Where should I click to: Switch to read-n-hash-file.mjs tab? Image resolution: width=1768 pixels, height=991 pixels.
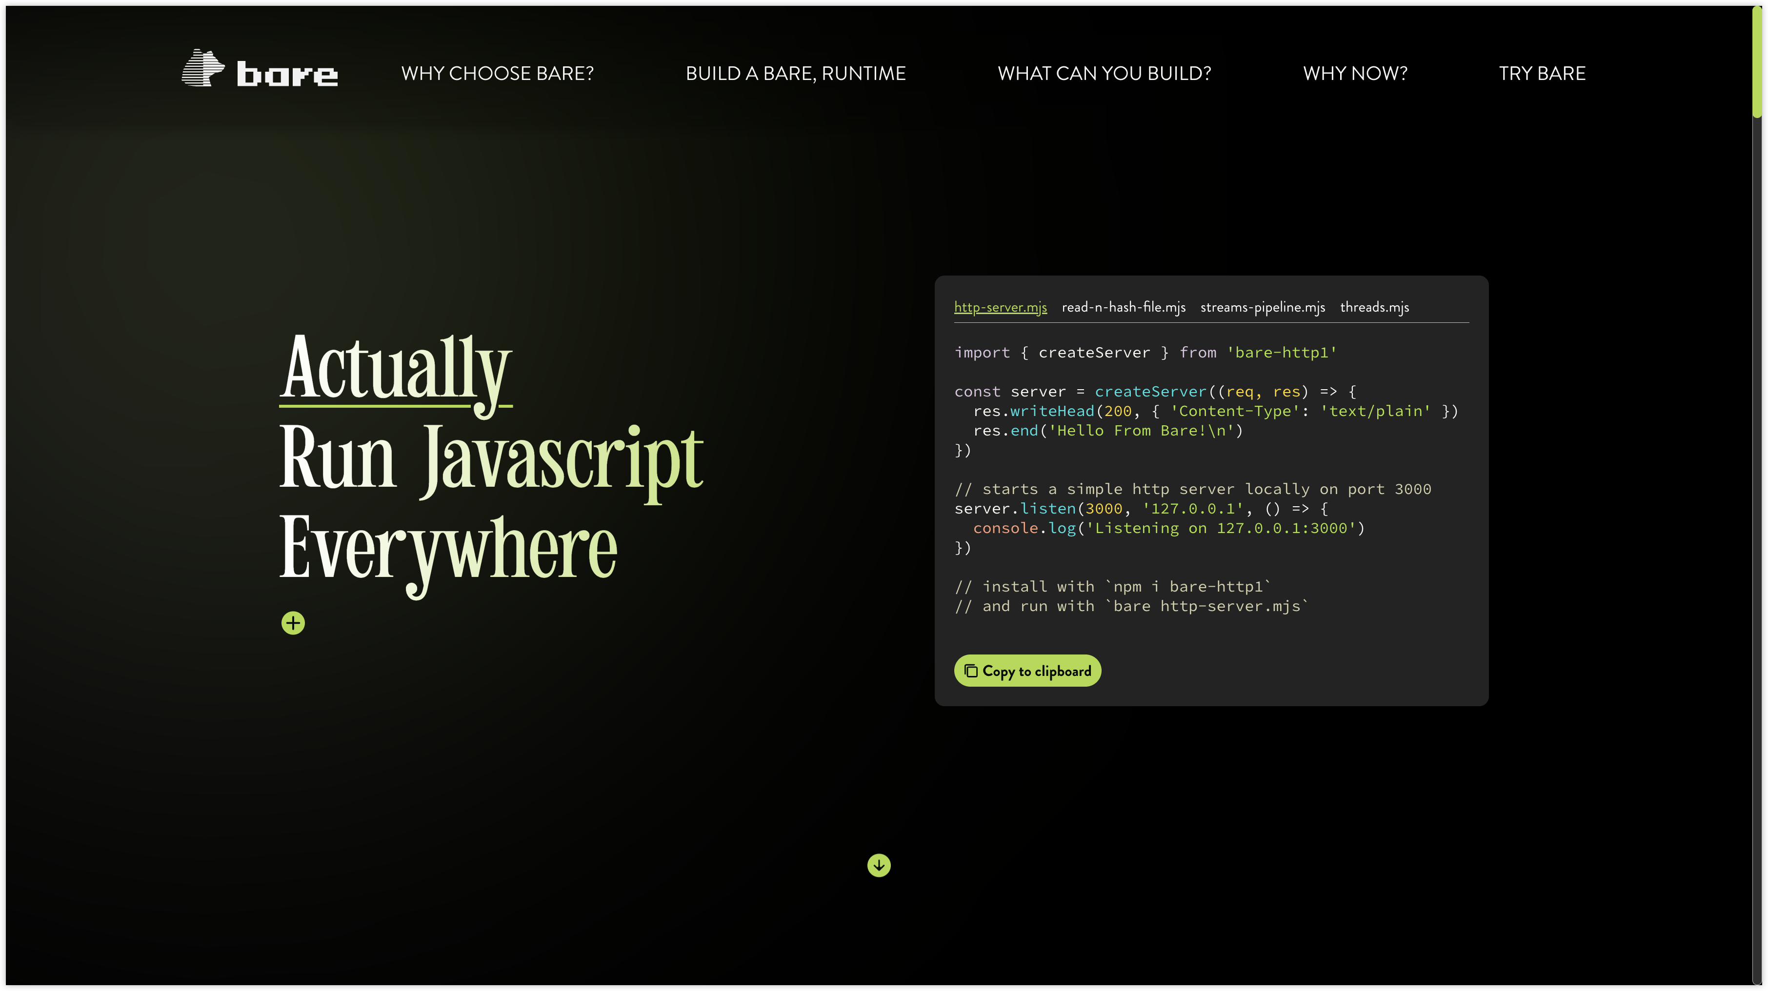[1124, 307]
